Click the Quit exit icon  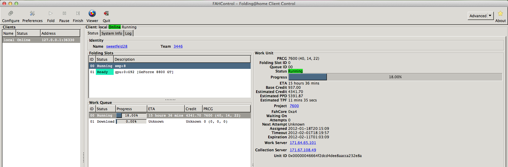[106, 13]
